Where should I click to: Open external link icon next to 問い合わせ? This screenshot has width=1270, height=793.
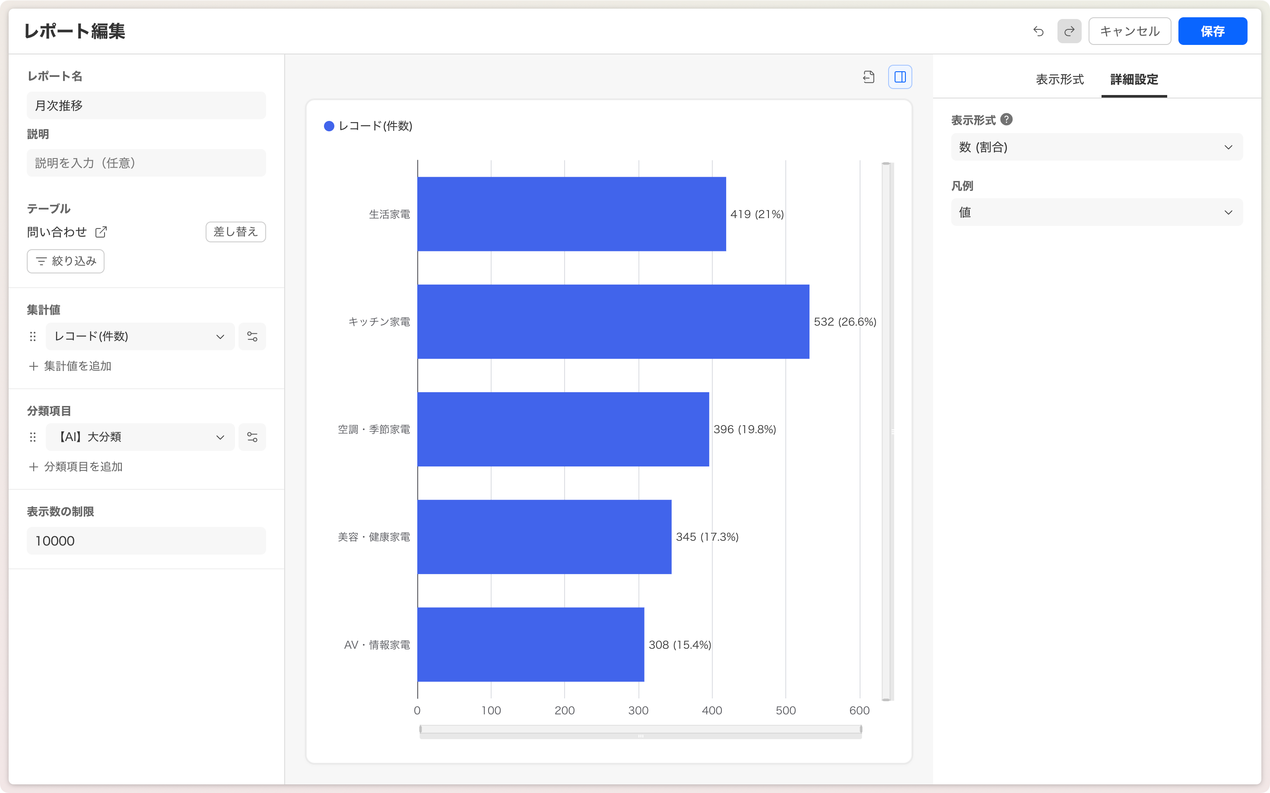(x=101, y=232)
